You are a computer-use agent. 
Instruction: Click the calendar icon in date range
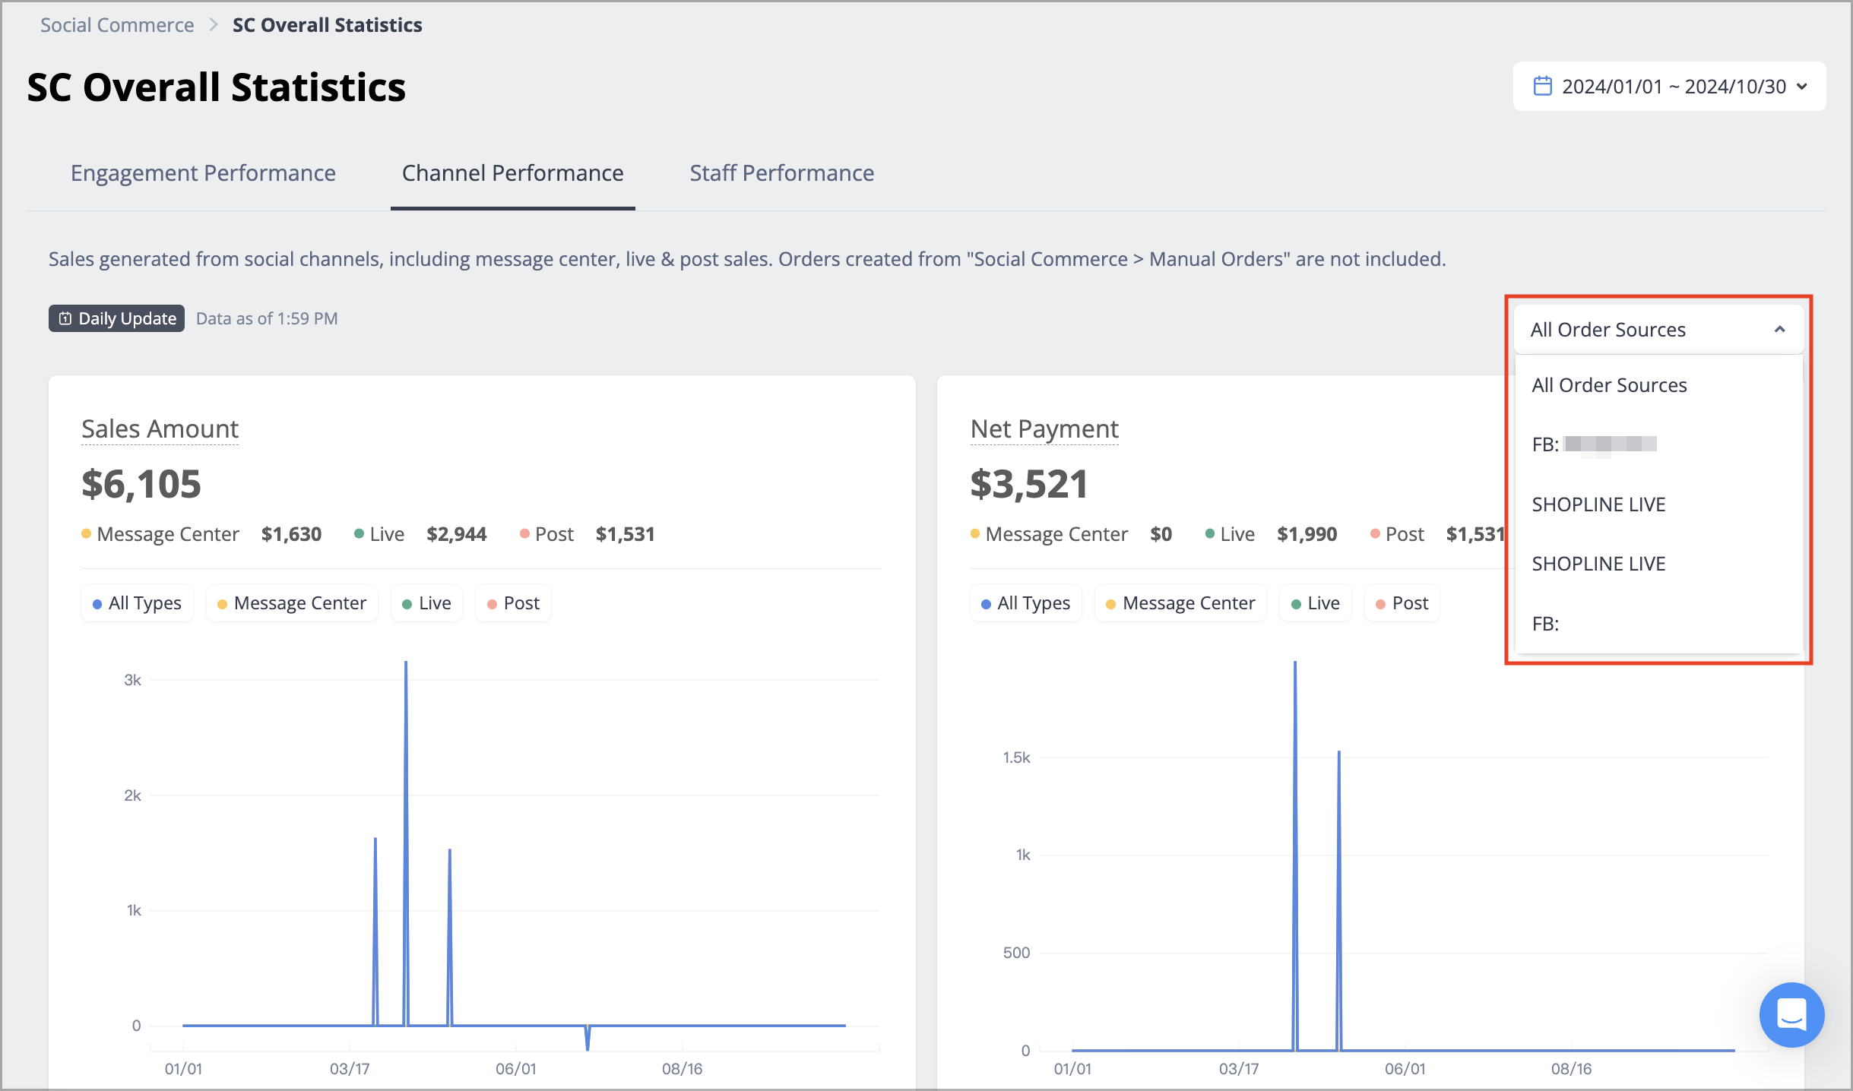pos(1542,86)
